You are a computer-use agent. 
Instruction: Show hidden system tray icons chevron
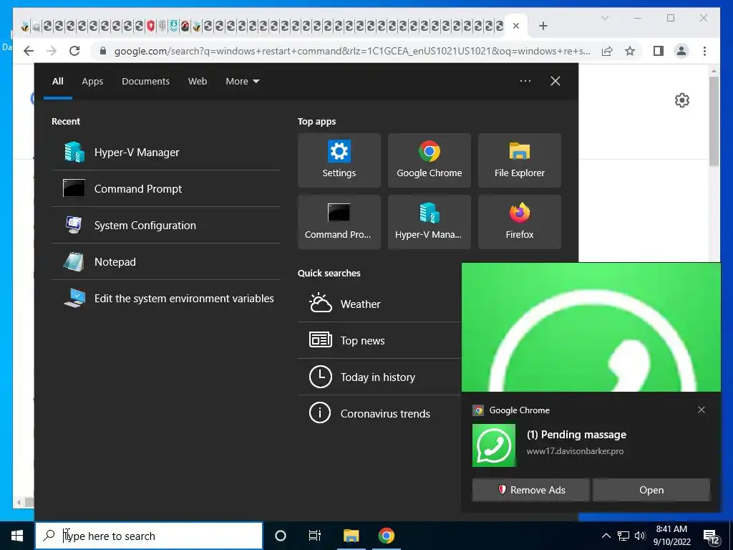tap(606, 536)
